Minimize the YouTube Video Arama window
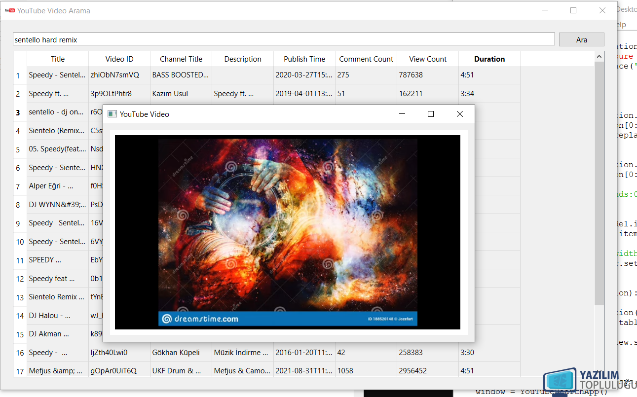 click(x=545, y=10)
